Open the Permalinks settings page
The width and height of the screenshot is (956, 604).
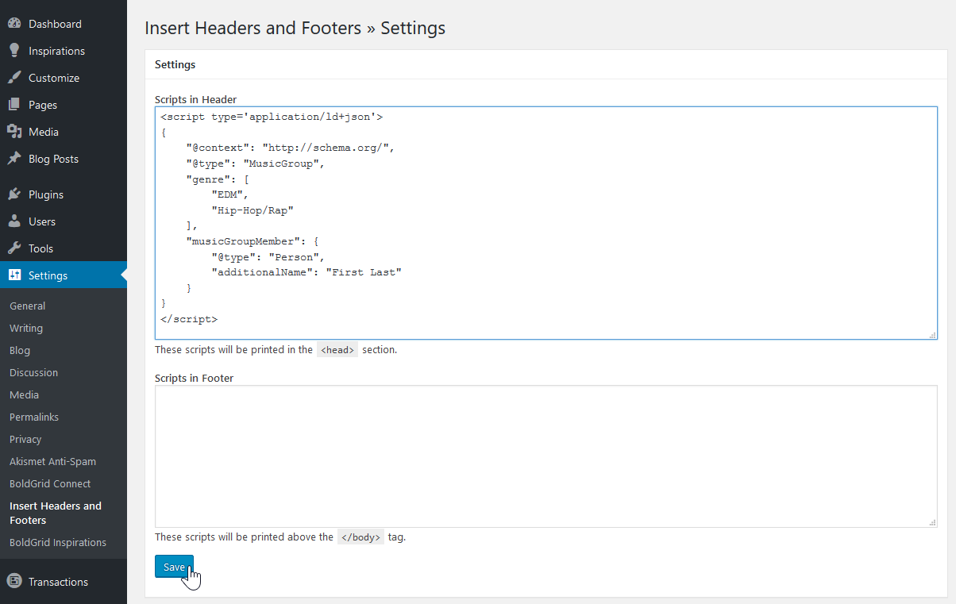coord(34,417)
